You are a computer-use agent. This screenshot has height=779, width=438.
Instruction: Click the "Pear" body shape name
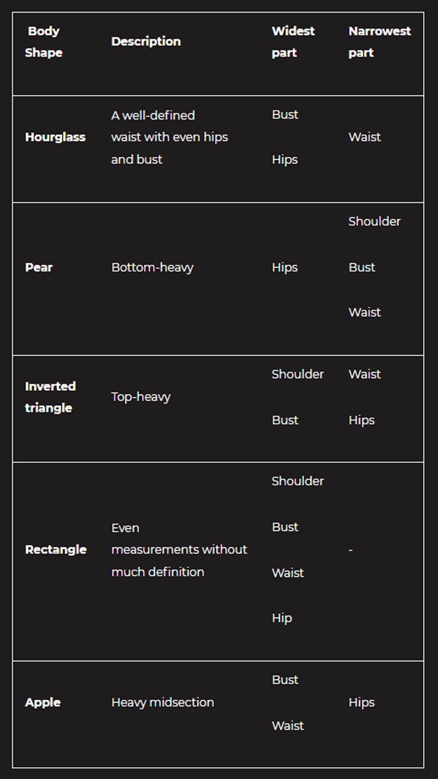coord(39,267)
